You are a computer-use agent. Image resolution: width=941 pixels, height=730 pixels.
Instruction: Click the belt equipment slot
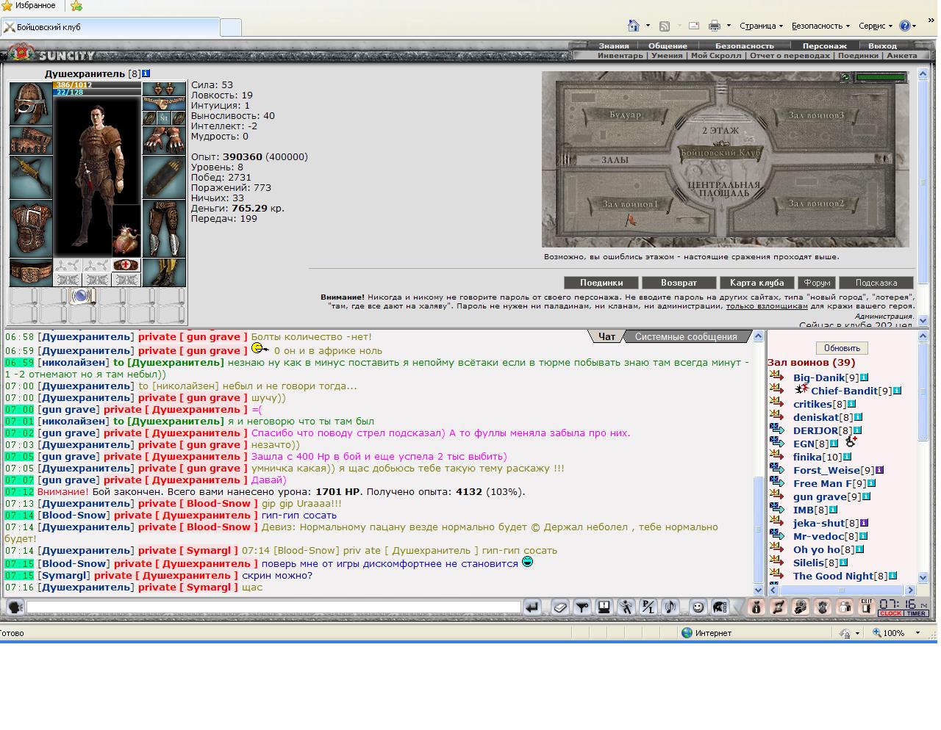point(30,272)
